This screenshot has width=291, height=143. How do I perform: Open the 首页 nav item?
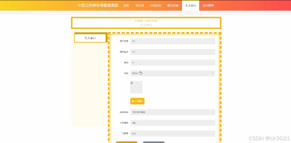click(126, 6)
